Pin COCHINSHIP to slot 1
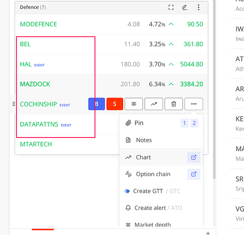244x235 pixels. click(x=184, y=123)
